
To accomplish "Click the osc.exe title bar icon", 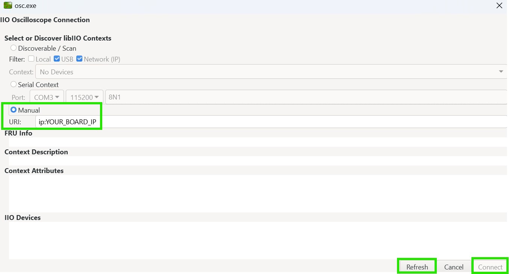I will 8,6.
